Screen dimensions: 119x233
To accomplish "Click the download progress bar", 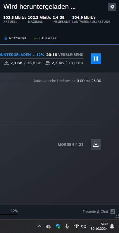I will tap(42, 59).
